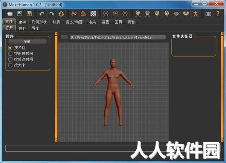Switch to the 帮助 tab

pyautogui.click(x=131, y=22)
